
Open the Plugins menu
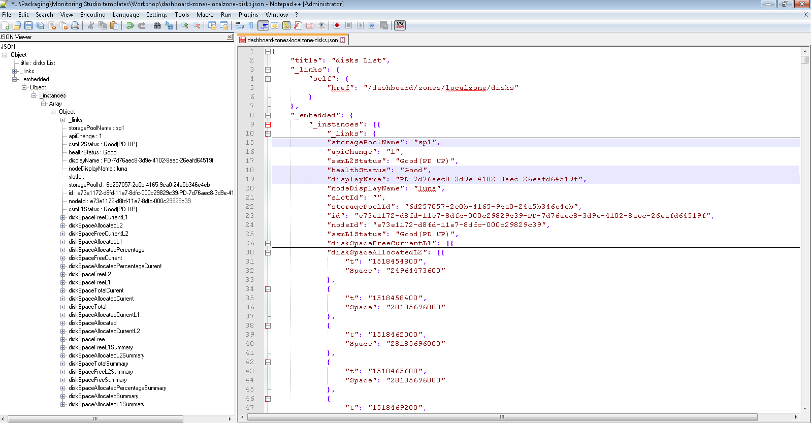point(248,15)
